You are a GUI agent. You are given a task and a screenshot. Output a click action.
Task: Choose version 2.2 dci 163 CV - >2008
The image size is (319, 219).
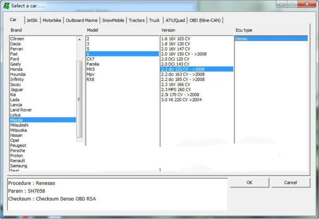tap(197, 74)
